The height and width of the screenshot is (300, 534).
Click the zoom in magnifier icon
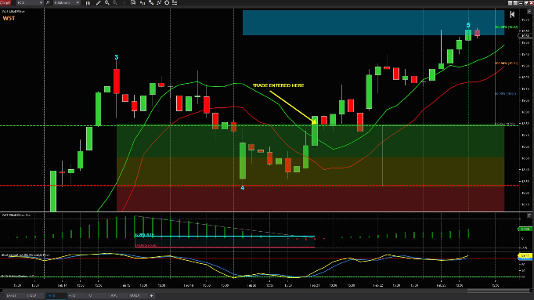point(107,2)
